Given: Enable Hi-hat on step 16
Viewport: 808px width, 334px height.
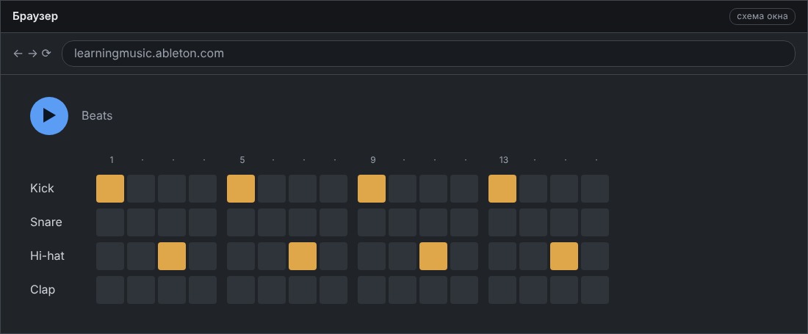Looking at the screenshot, I should 595,256.
